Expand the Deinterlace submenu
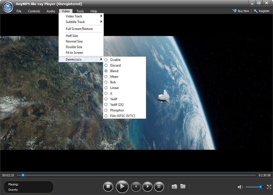The height and width of the screenshot is (195, 273). pyautogui.click(x=81, y=59)
